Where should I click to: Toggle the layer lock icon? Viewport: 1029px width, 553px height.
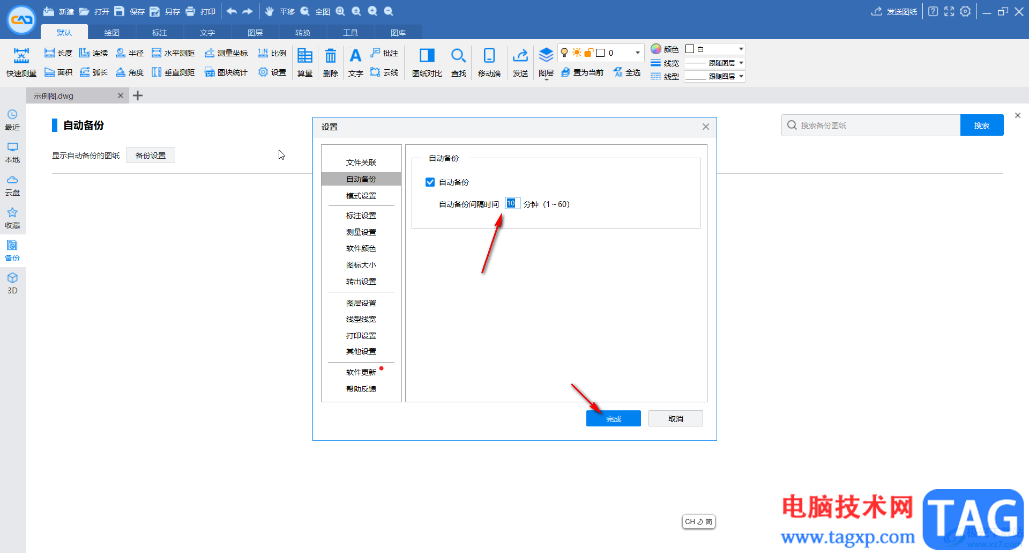tap(588, 53)
